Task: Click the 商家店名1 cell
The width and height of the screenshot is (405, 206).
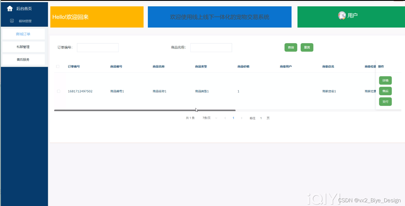Action: (x=329, y=91)
